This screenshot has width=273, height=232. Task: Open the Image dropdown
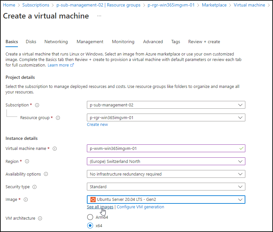tap(166, 200)
